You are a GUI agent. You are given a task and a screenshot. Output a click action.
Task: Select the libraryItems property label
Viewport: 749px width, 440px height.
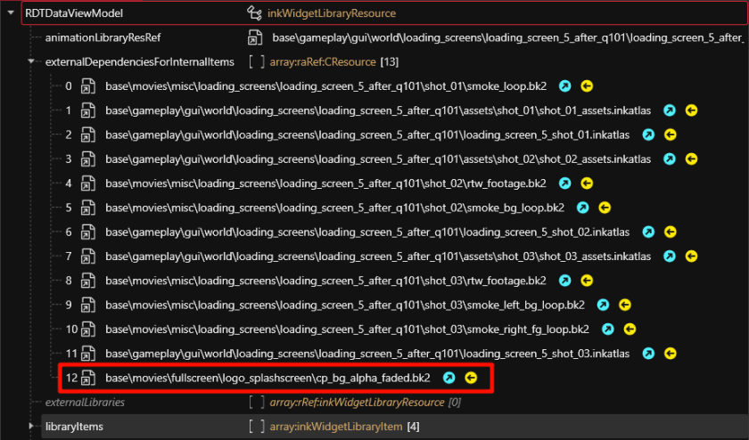pos(74,427)
